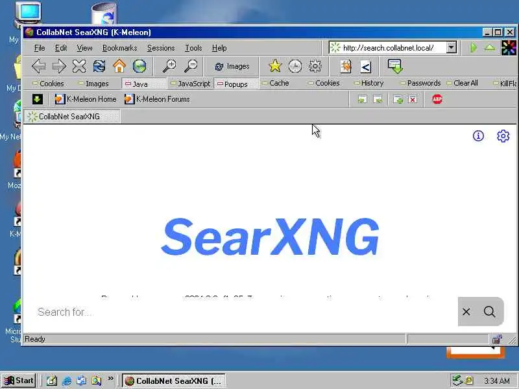The height and width of the screenshot is (389, 519).
Task: Click the status bar security icon
Action: click(497, 339)
